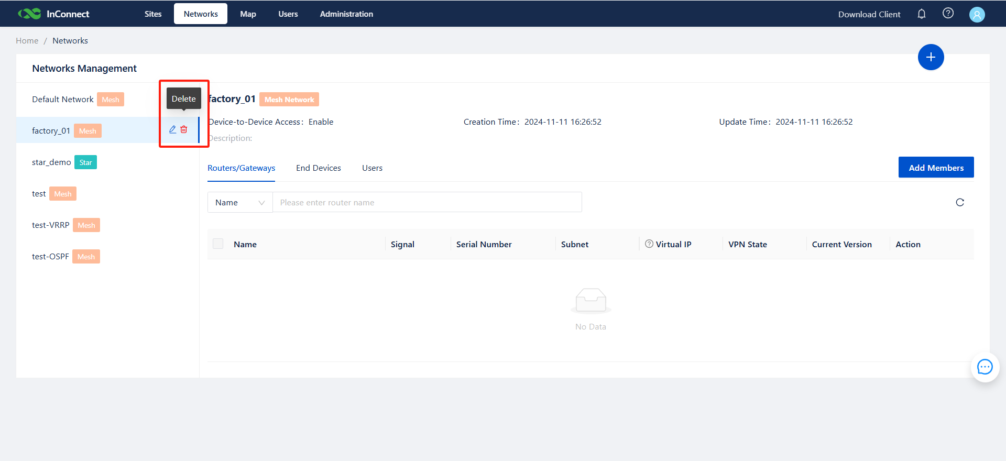Open the help question mark icon
1006x461 pixels.
click(948, 14)
